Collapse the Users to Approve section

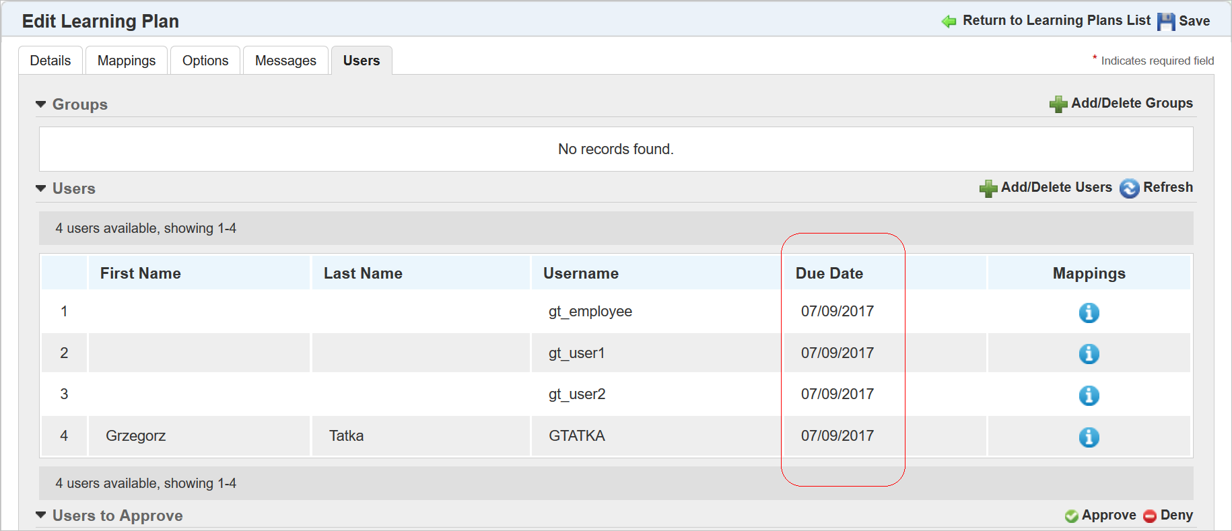click(41, 516)
